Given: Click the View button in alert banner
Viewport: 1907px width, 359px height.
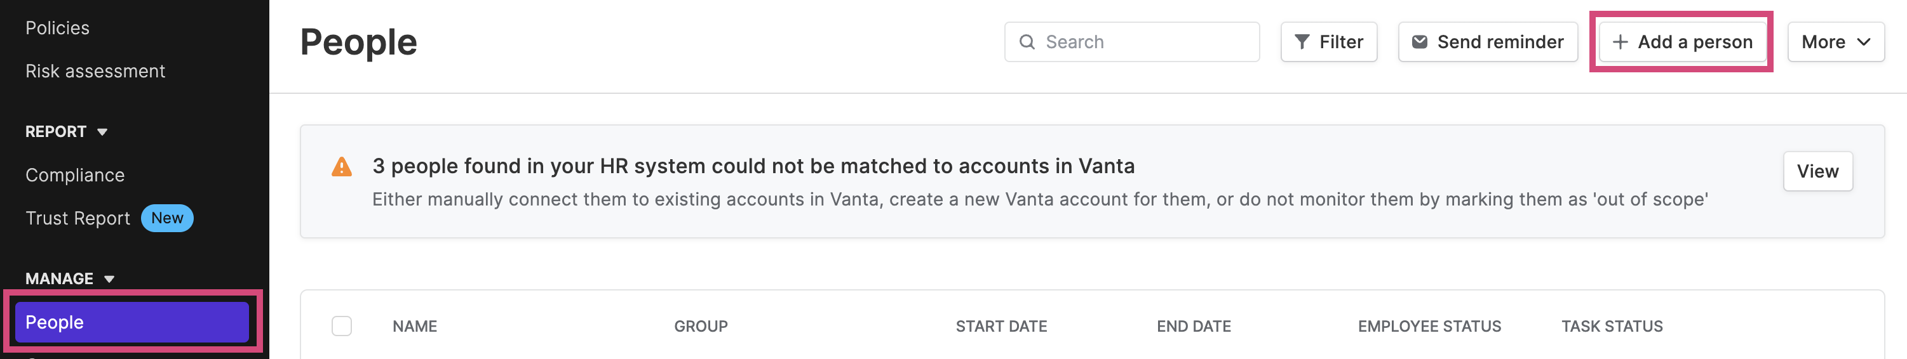Looking at the screenshot, I should (x=1817, y=171).
